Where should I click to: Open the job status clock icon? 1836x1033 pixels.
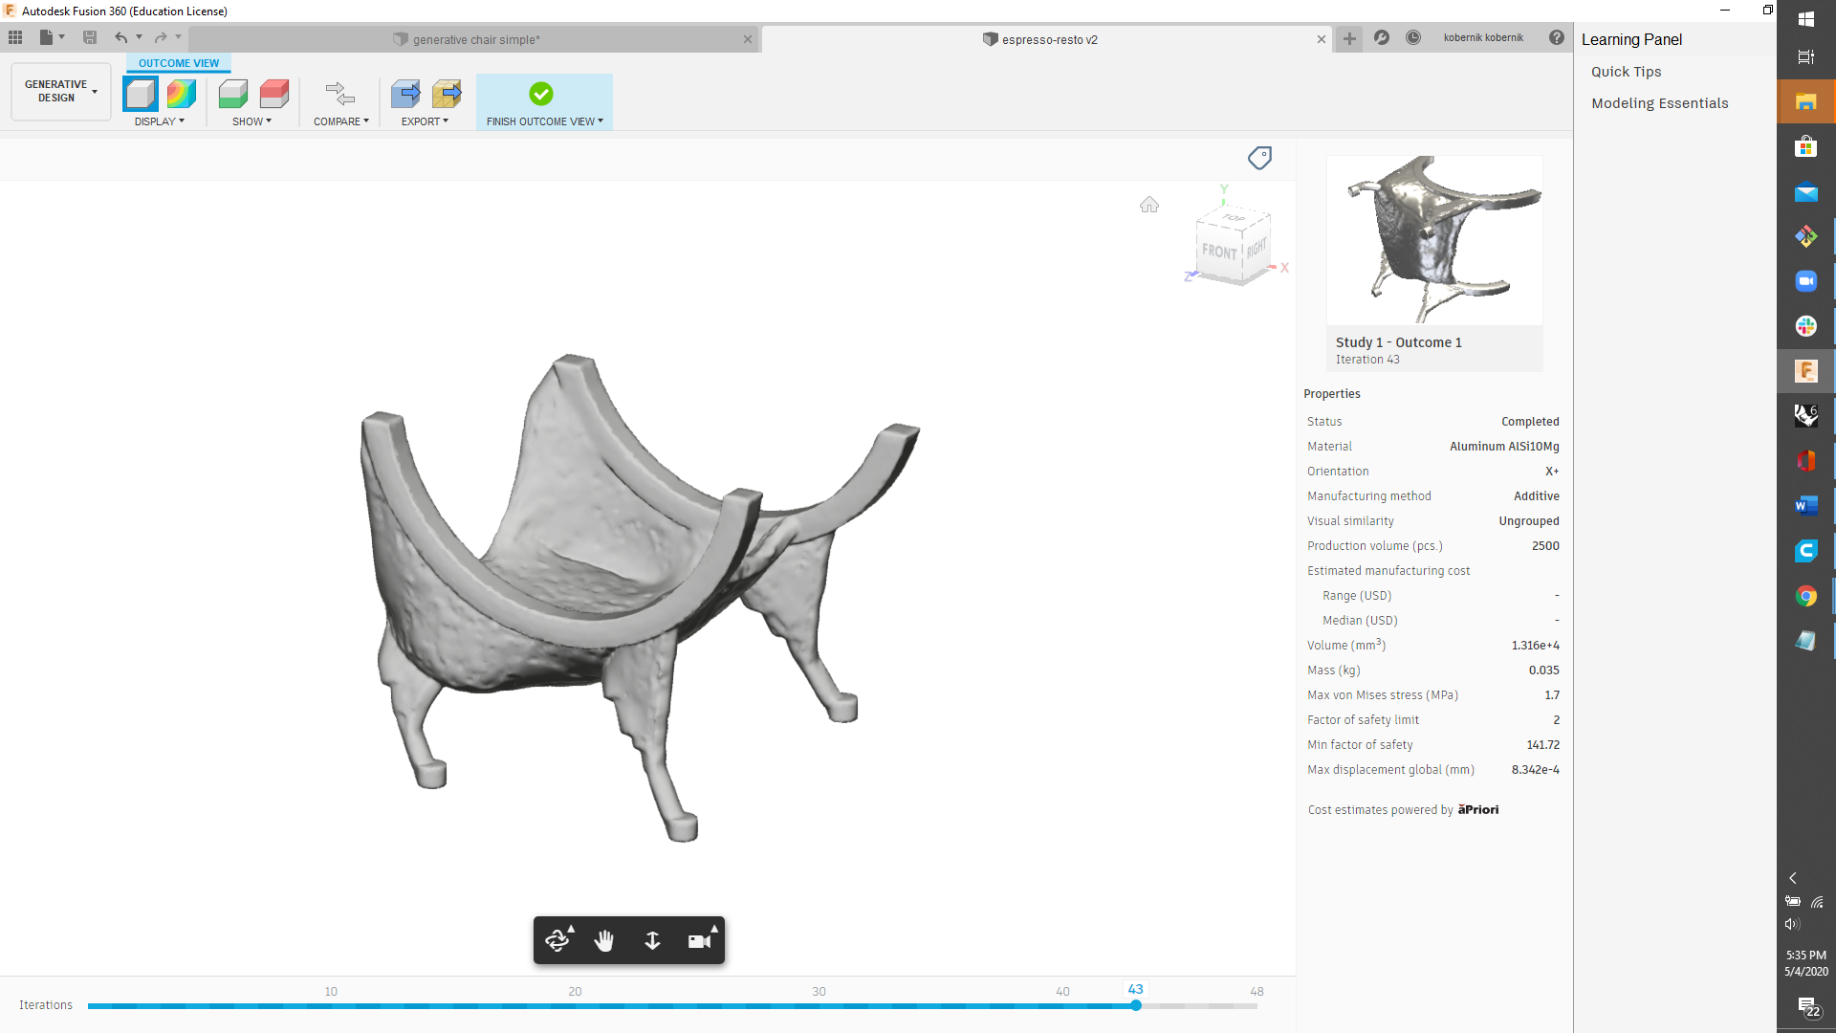click(1413, 37)
